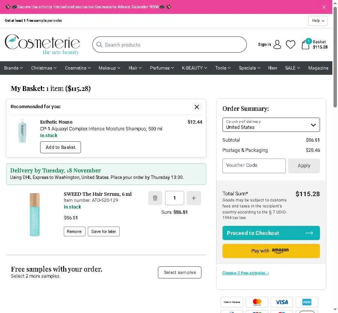
Task: Click the search magnifier icon
Action: (x=99, y=45)
